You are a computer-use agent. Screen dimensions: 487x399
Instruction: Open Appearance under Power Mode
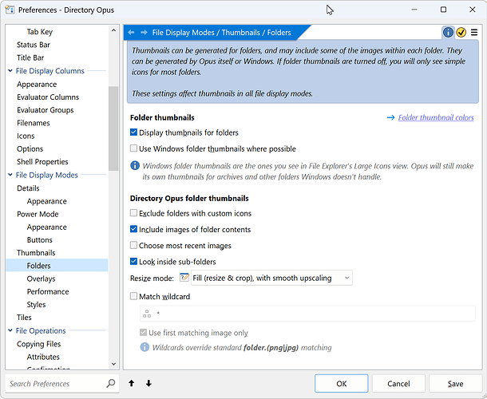point(46,227)
